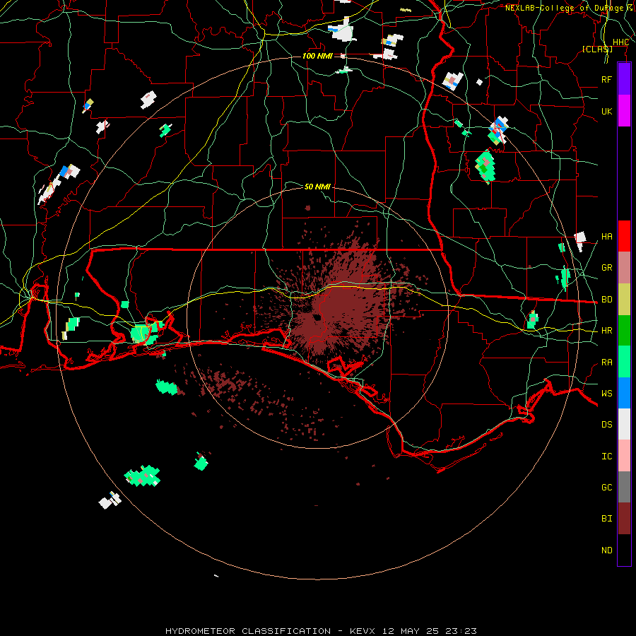Click the HHC product code text

tap(620, 42)
